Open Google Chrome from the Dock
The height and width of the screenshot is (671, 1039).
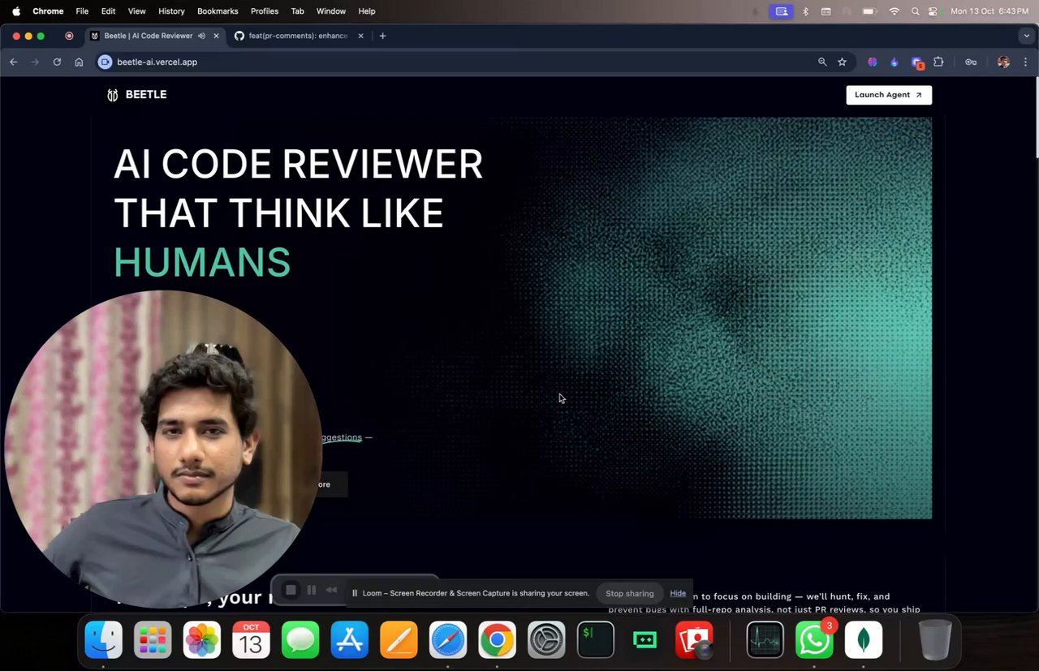tap(497, 640)
